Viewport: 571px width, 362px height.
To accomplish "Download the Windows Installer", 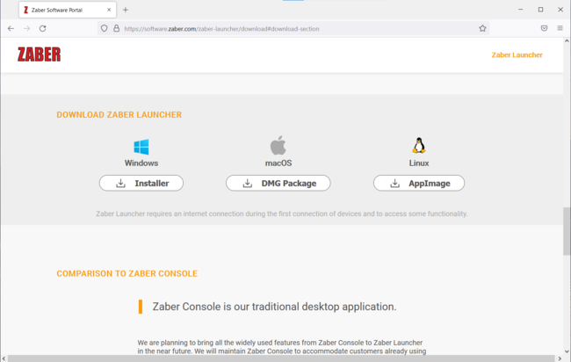I will (x=141, y=184).
